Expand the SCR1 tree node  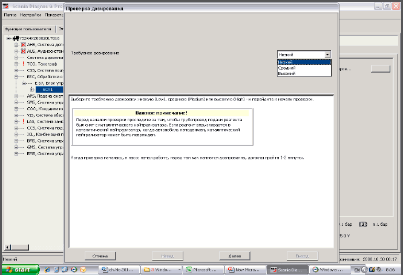(x=32, y=90)
